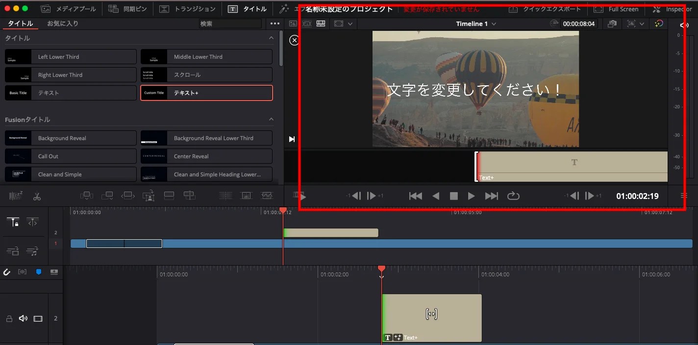Collapse the タイトル section
The height and width of the screenshot is (345, 698).
[x=271, y=38]
